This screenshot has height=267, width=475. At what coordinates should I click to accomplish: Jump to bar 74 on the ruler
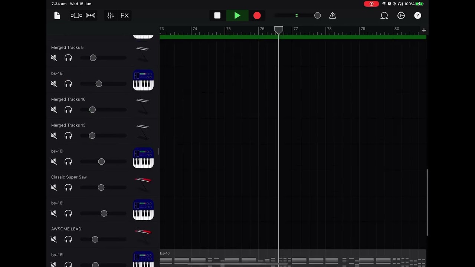pos(195,29)
